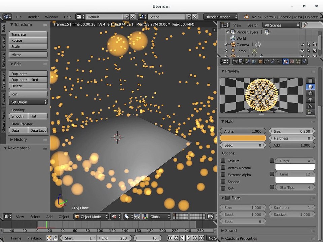Open the Material properties tab

[x=286, y=61]
